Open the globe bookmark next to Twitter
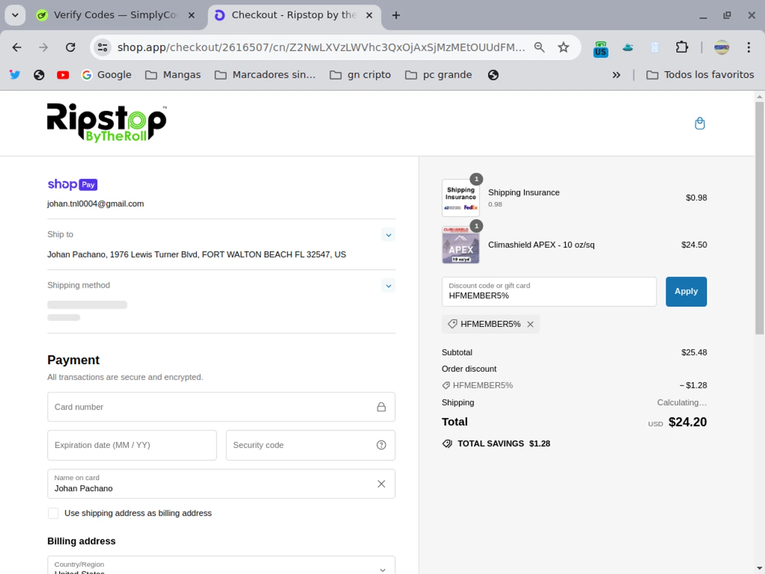 point(39,75)
